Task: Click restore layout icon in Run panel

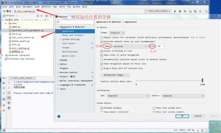Action: 4,99
